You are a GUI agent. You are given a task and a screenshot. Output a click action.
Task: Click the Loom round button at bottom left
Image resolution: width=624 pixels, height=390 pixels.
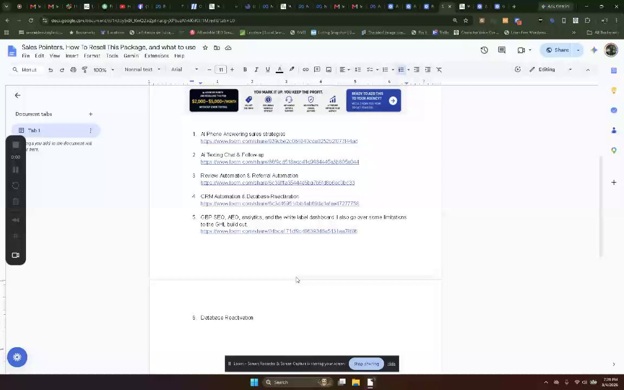pos(17,357)
